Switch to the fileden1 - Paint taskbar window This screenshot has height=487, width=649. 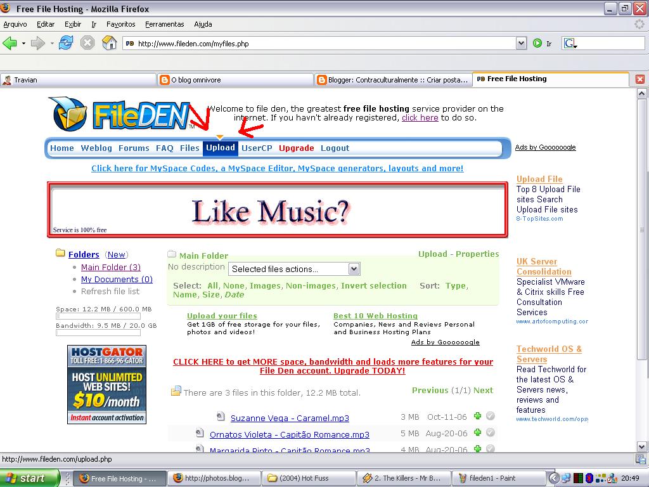pyautogui.click(x=498, y=478)
